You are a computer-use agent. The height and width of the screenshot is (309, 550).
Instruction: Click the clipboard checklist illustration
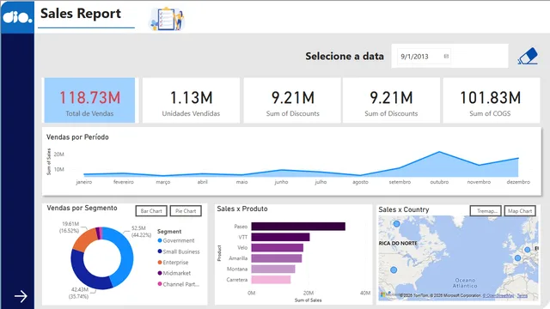[168, 19]
